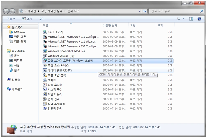Click the 관리 도구 검색 search field
The width and height of the screenshot is (207, 138).
(x=174, y=11)
